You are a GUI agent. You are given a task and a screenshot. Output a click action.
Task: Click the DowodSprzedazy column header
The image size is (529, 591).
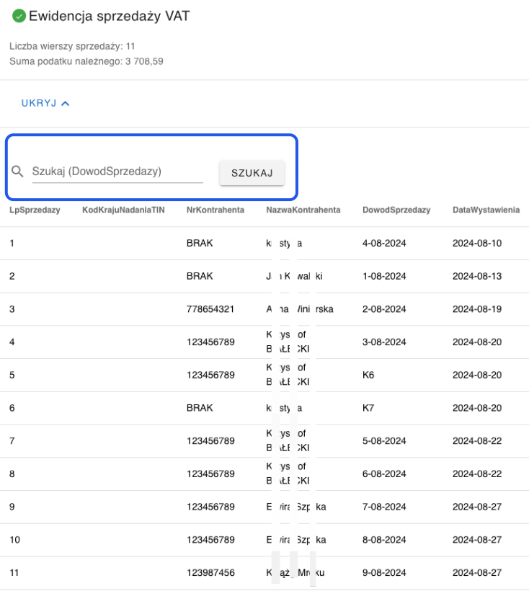pos(396,210)
